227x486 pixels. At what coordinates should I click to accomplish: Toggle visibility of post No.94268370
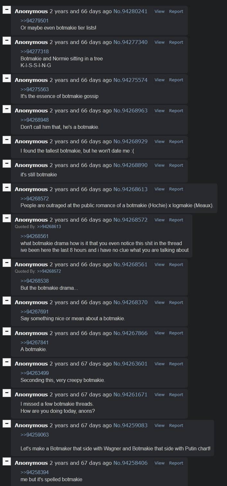pos(7,301)
